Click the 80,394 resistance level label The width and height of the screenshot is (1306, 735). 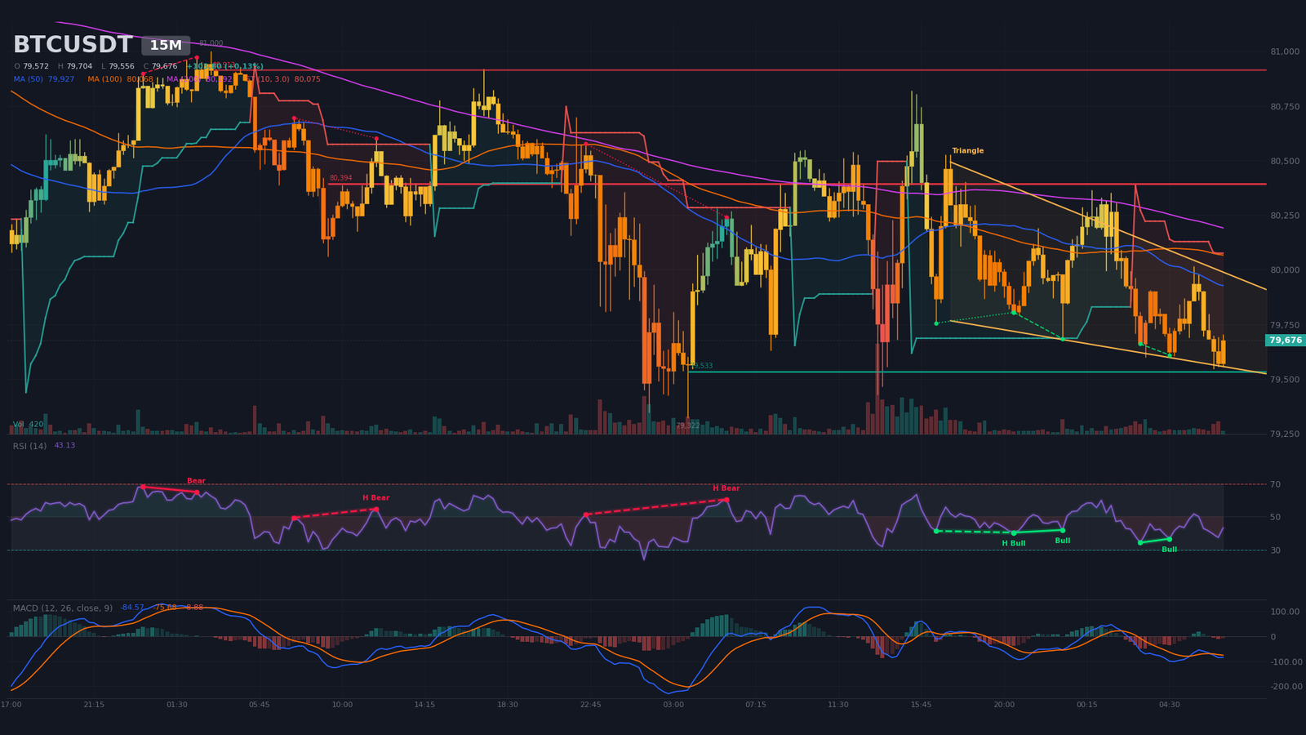[x=341, y=178]
